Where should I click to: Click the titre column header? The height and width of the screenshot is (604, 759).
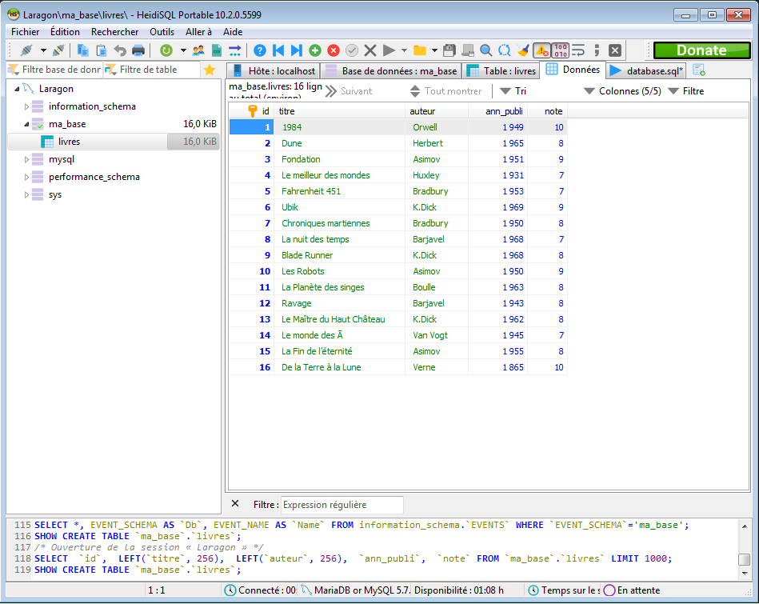click(340, 111)
